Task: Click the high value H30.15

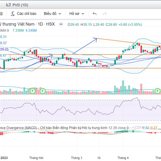Action: pos(86,25)
